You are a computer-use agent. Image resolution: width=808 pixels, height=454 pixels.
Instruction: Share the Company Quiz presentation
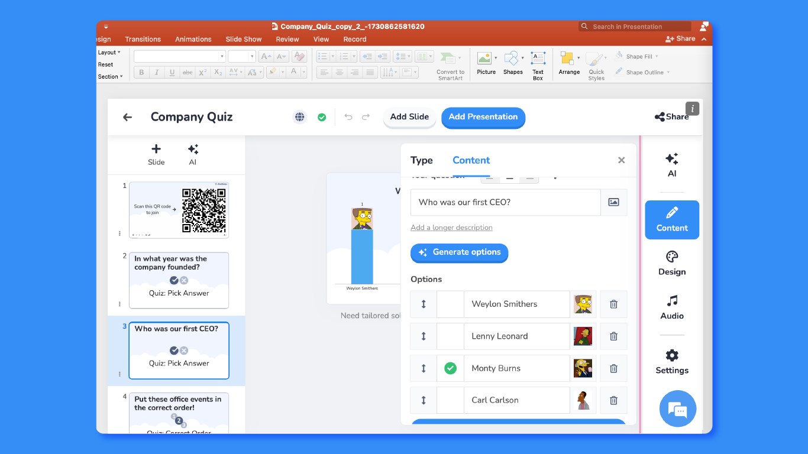(672, 117)
